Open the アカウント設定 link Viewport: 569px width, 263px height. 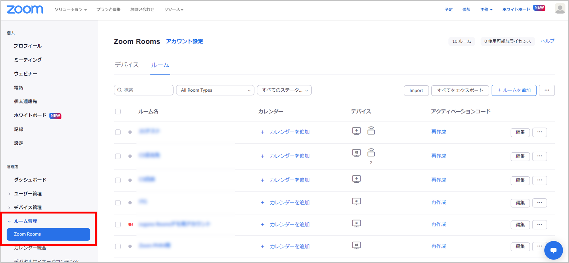pos(184,42)
